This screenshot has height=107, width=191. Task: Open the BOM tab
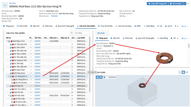pyautogui.click(x=138, y=26)
